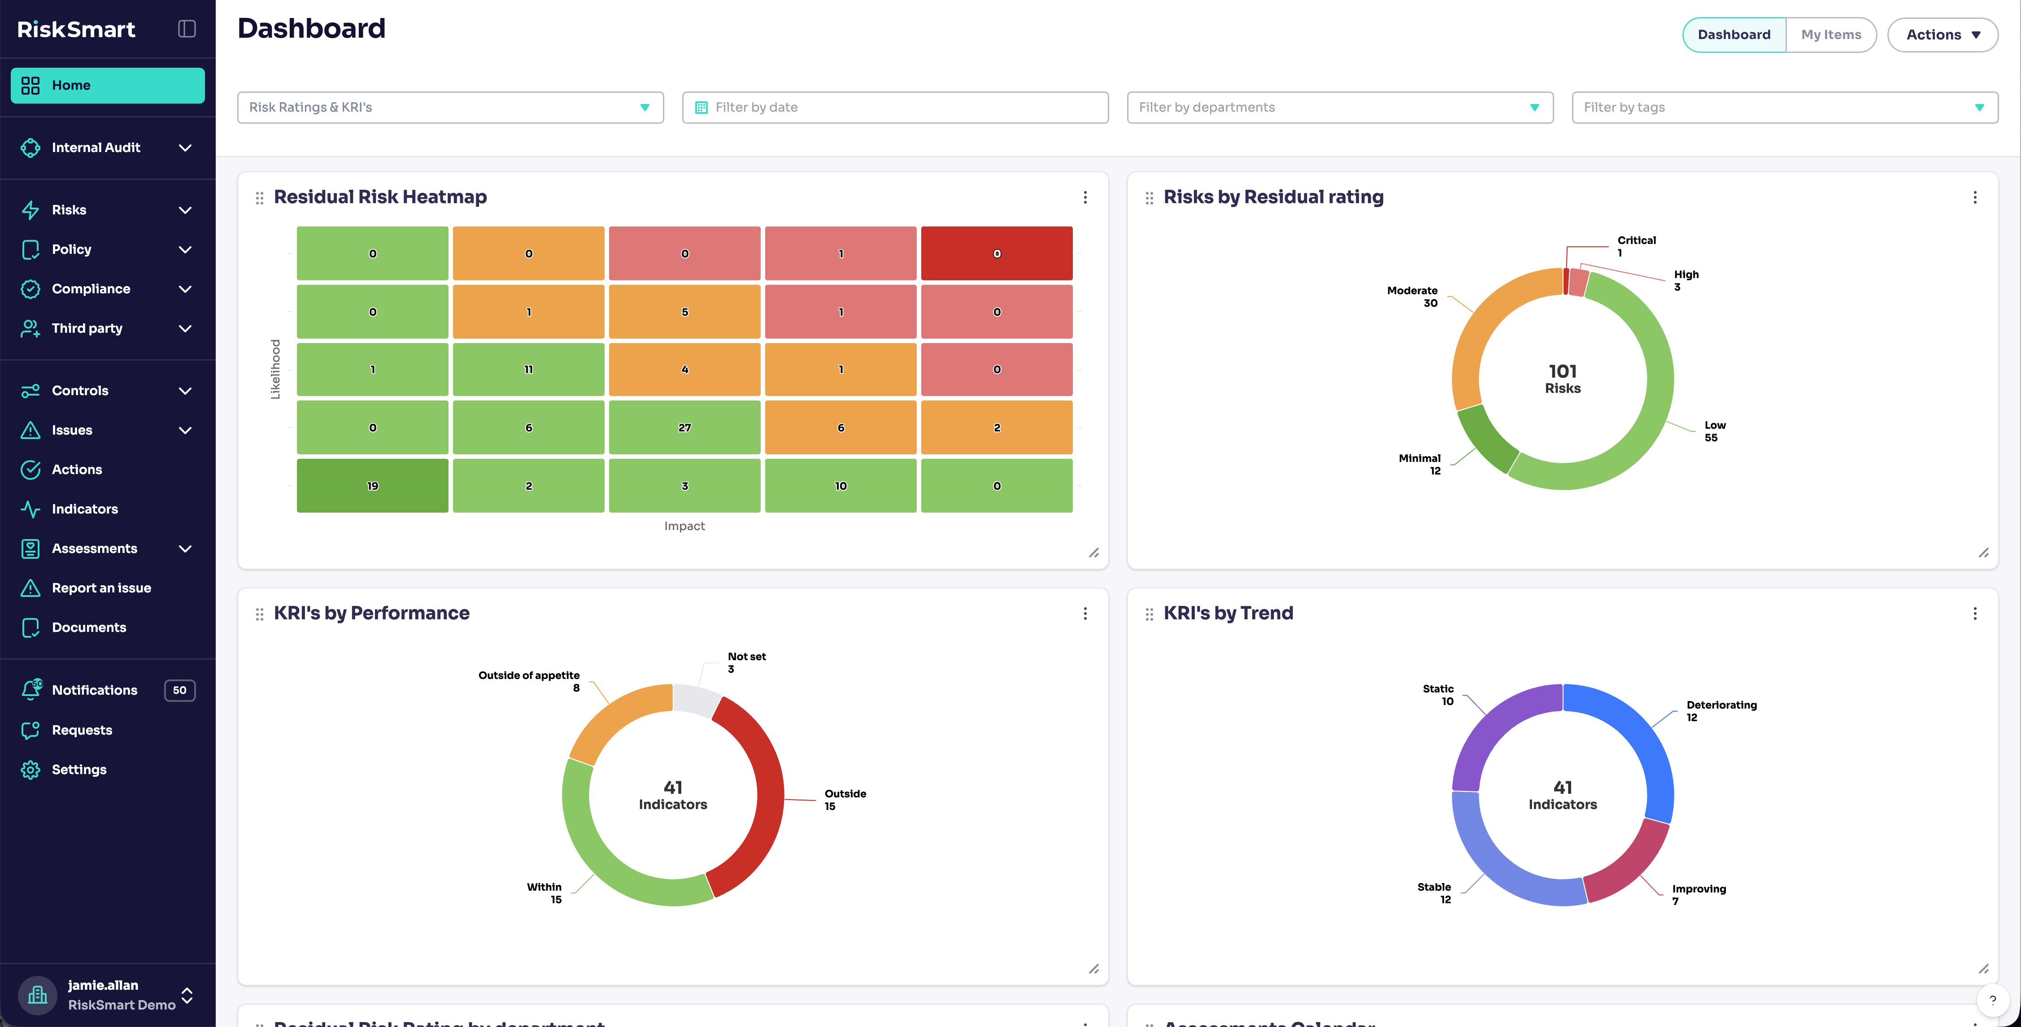
Task: Click the Deteriorating 12 chart label
Action: point(1721,711)
